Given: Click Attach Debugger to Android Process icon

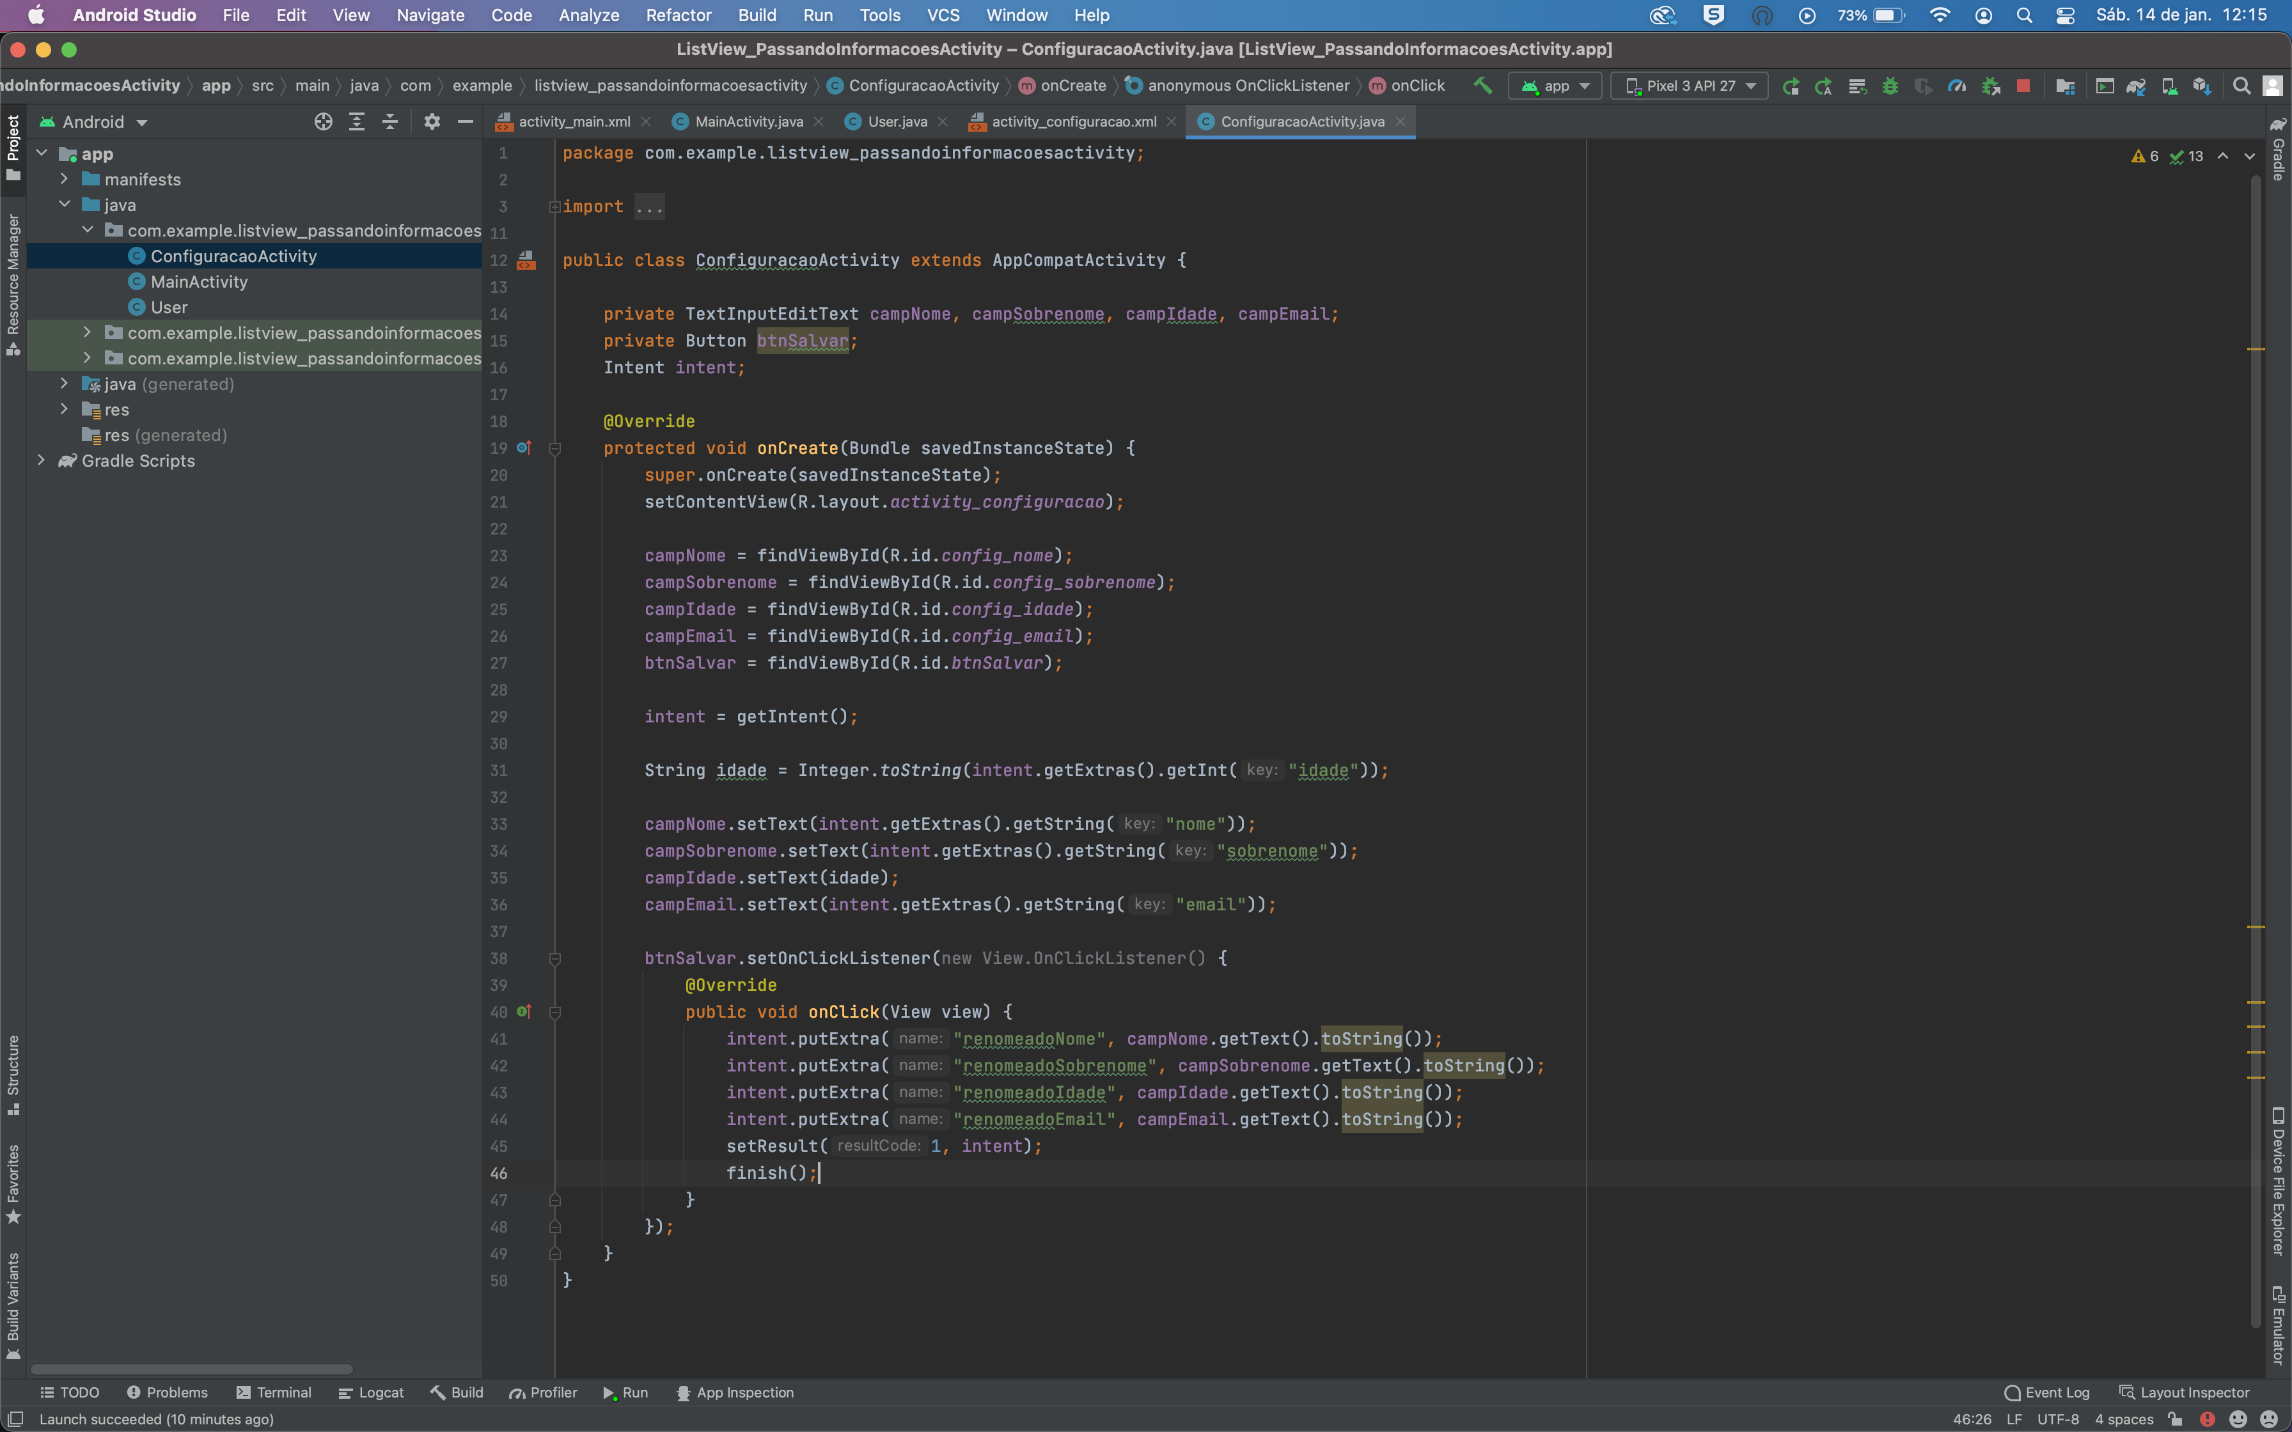Looking at the screenshot, I should coord(1991,86).
